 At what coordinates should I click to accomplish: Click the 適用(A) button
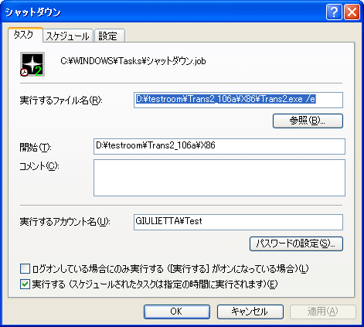tap(323, 312)
